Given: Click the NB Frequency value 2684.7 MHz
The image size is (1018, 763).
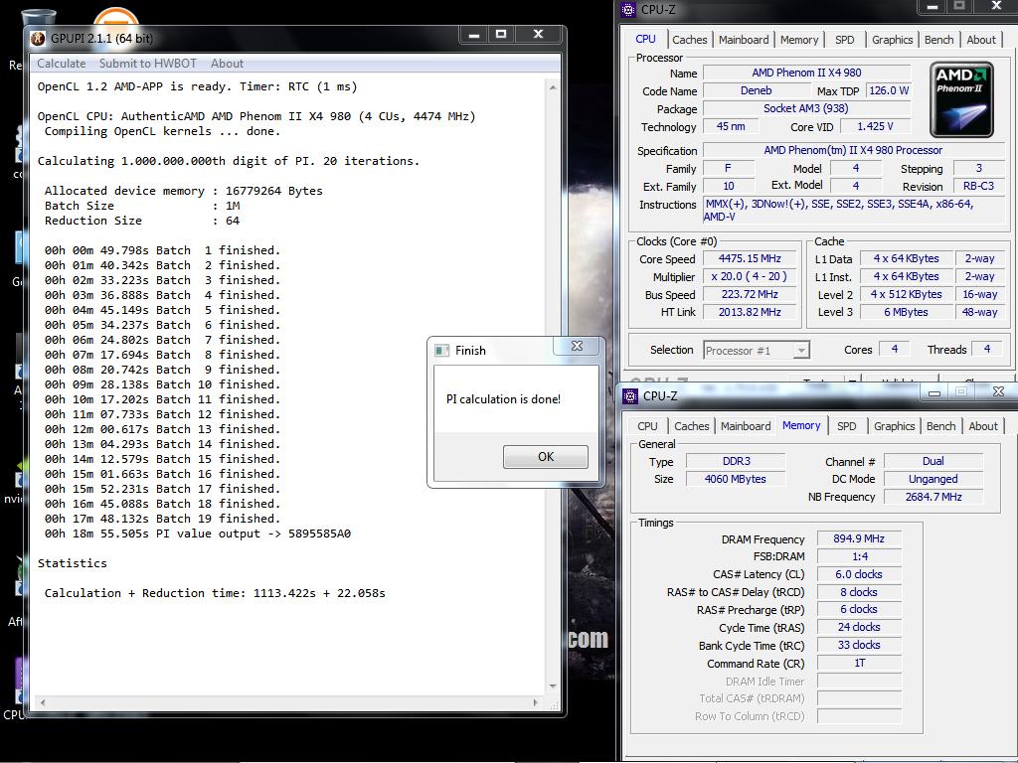Looking at the screenshot, I should click(933, 497).
